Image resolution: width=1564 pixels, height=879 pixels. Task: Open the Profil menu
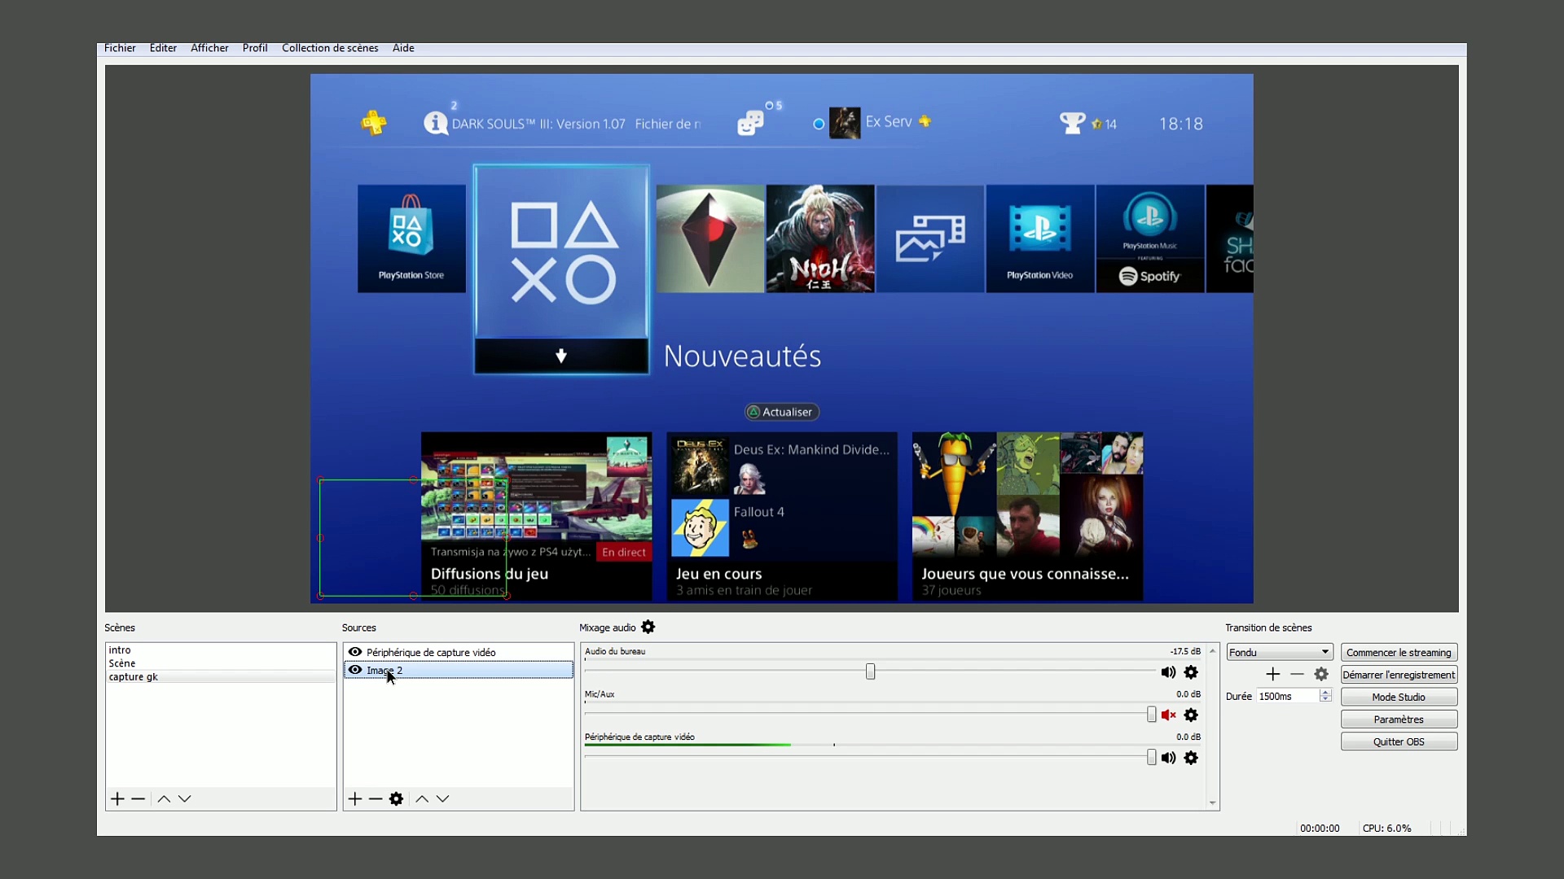click(x=255, y=47)
